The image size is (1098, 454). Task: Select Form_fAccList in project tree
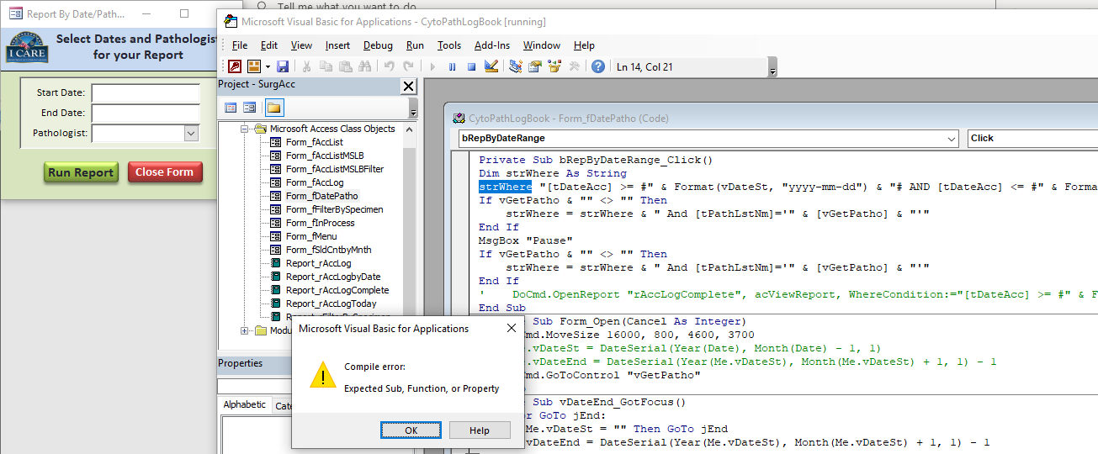click(x=314, y=142)
